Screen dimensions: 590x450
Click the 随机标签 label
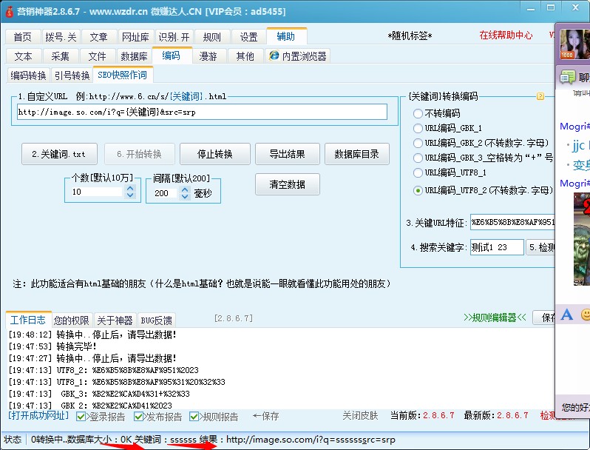(410, 36)
